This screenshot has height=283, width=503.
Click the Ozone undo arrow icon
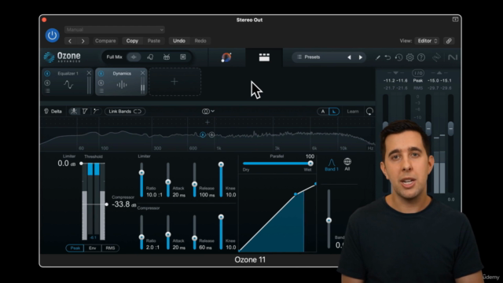click(x=387, y=57)
